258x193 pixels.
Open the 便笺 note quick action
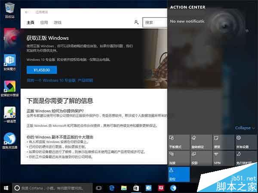click(x=224, y=142)
